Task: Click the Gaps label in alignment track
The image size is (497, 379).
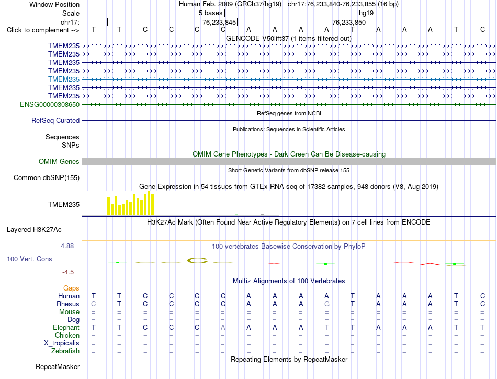Action: click(x=71, y=288)
